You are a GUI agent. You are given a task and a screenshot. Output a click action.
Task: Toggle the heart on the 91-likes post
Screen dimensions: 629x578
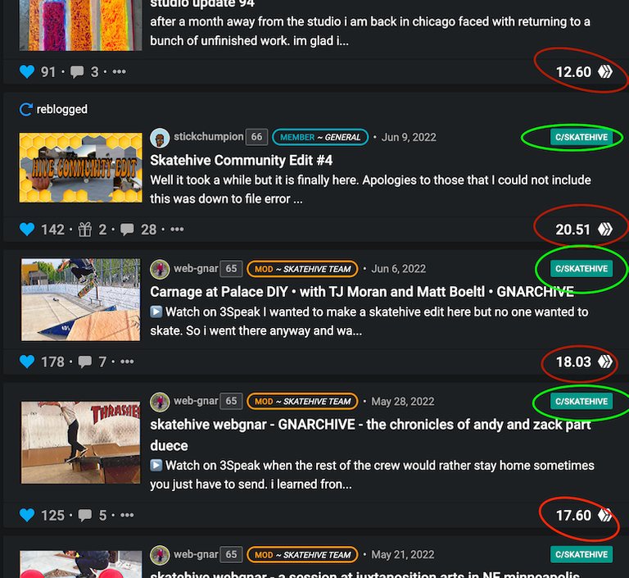(27, 72)
